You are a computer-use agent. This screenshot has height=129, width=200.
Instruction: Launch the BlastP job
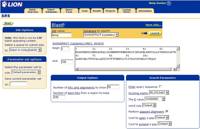coord(155,33)
